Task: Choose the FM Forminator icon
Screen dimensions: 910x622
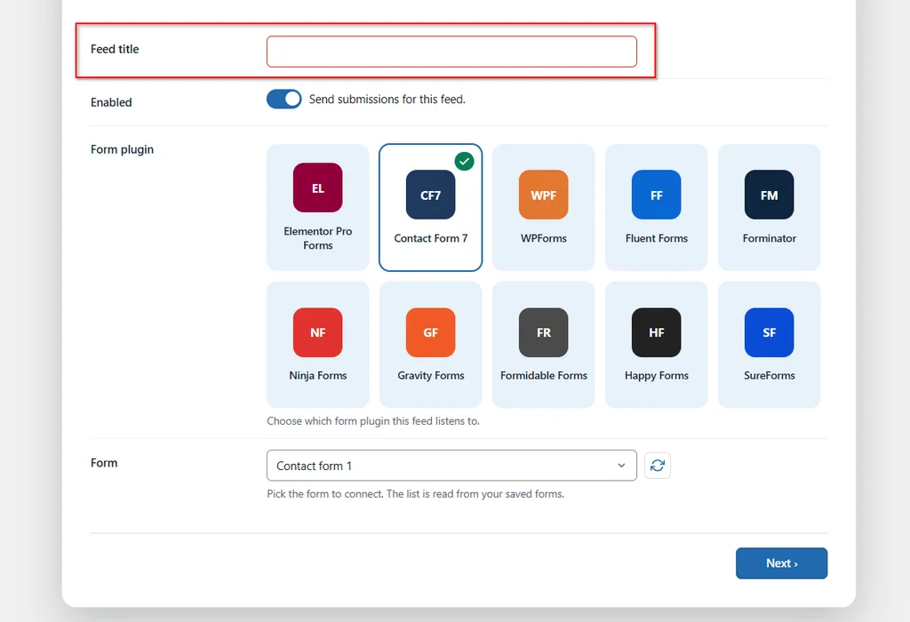Action: coord(769,195)
